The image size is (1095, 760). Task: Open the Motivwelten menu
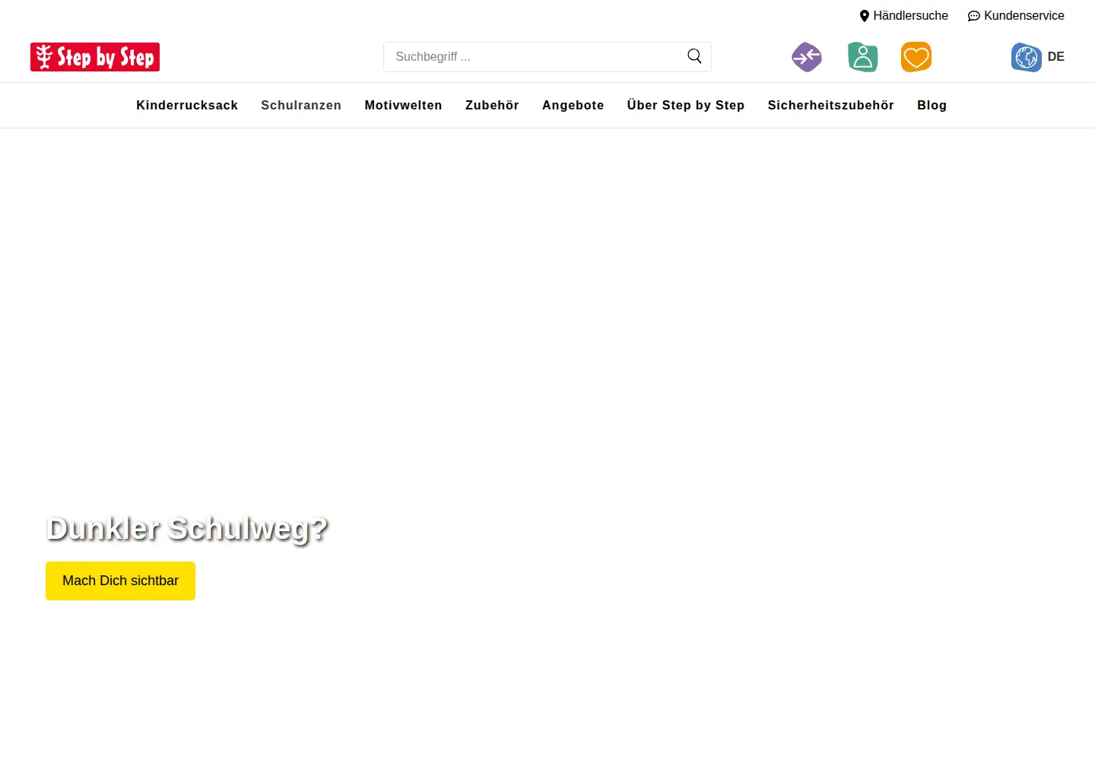[x=403, y=105]
